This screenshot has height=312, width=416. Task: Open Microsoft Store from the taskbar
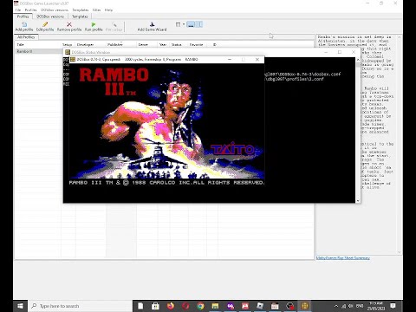point(155,306)
